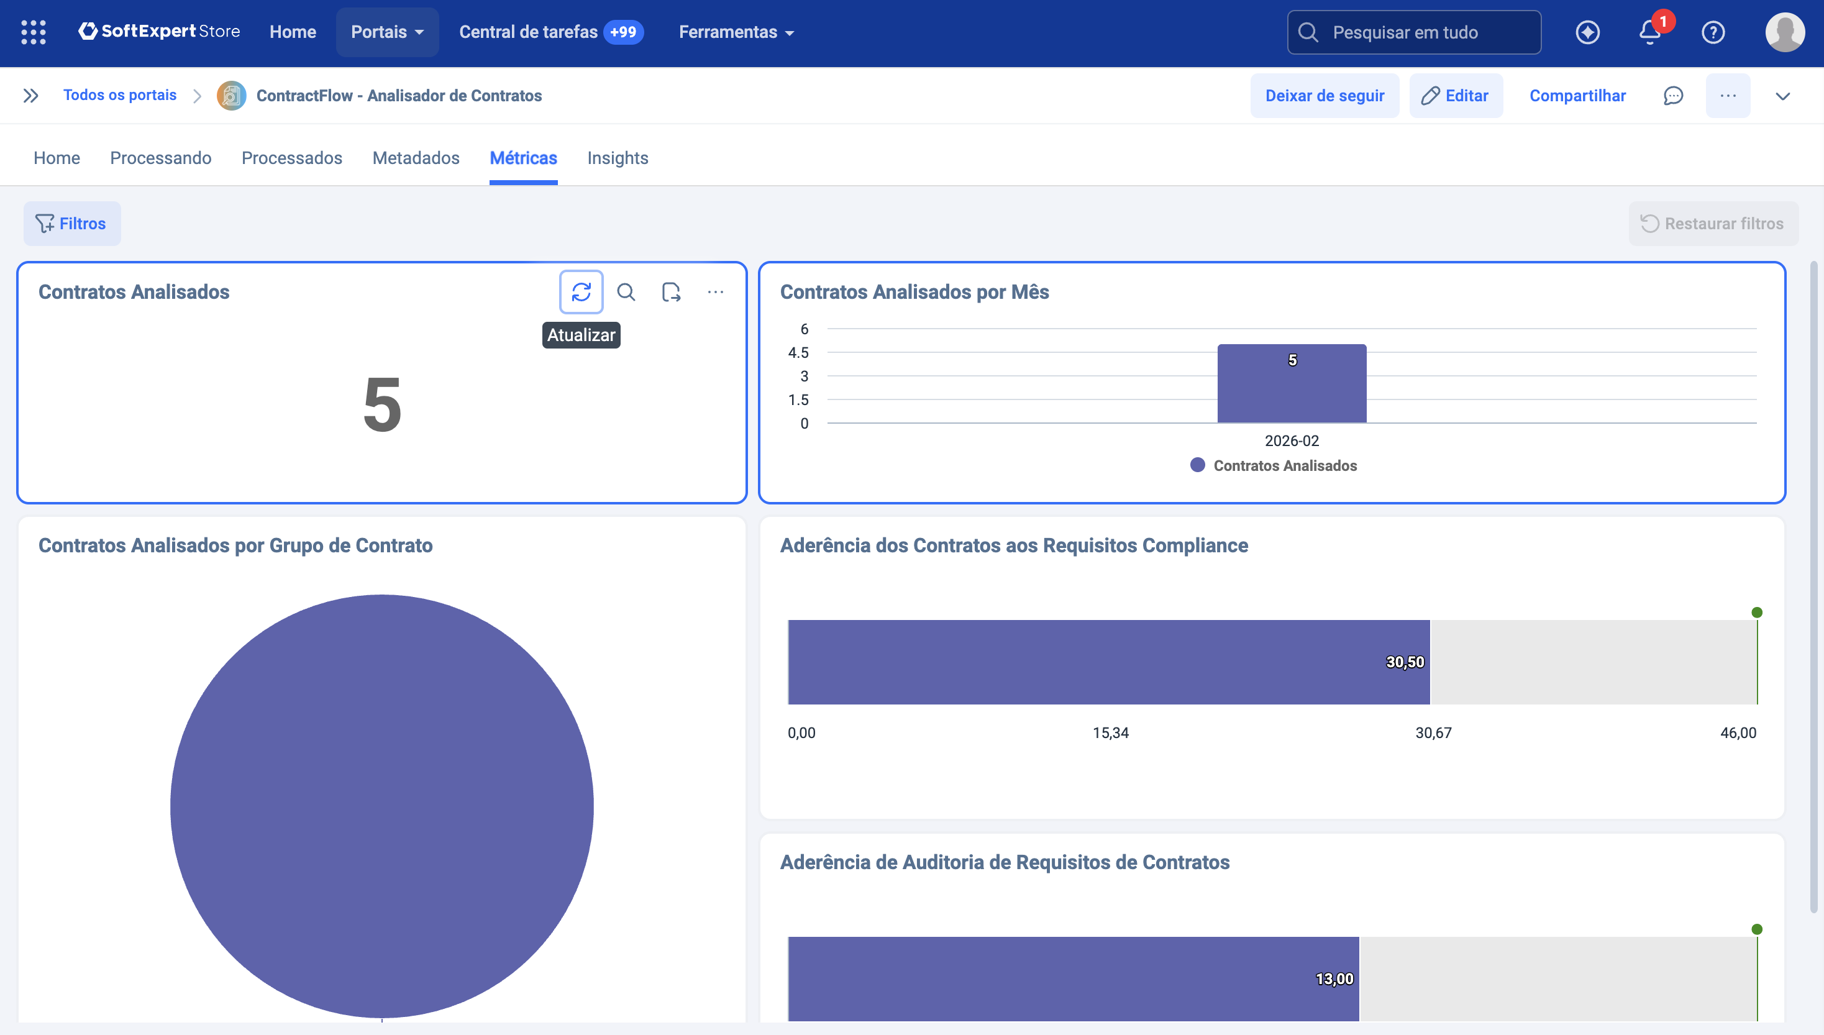1824x1035 pixels.
Task: Click the Editar button
Action: tap(1456, 94)
